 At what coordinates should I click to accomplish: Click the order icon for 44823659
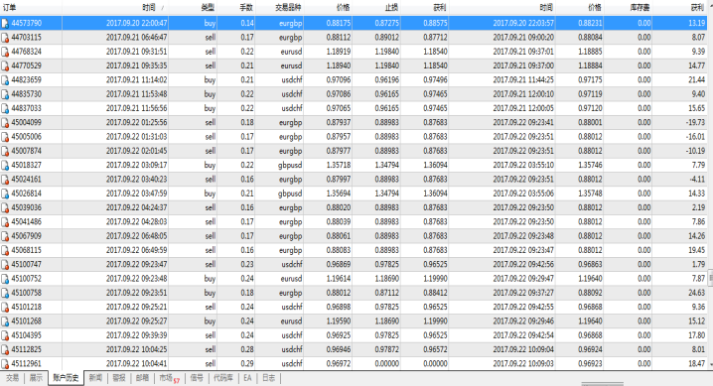[5, 80]
